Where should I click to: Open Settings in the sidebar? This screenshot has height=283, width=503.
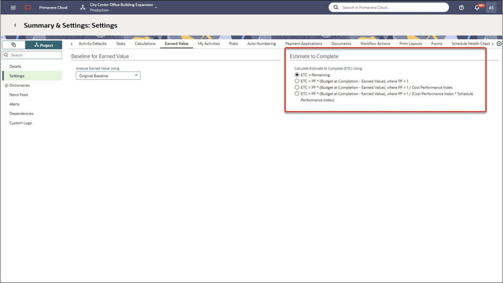[x=32, y=76]
